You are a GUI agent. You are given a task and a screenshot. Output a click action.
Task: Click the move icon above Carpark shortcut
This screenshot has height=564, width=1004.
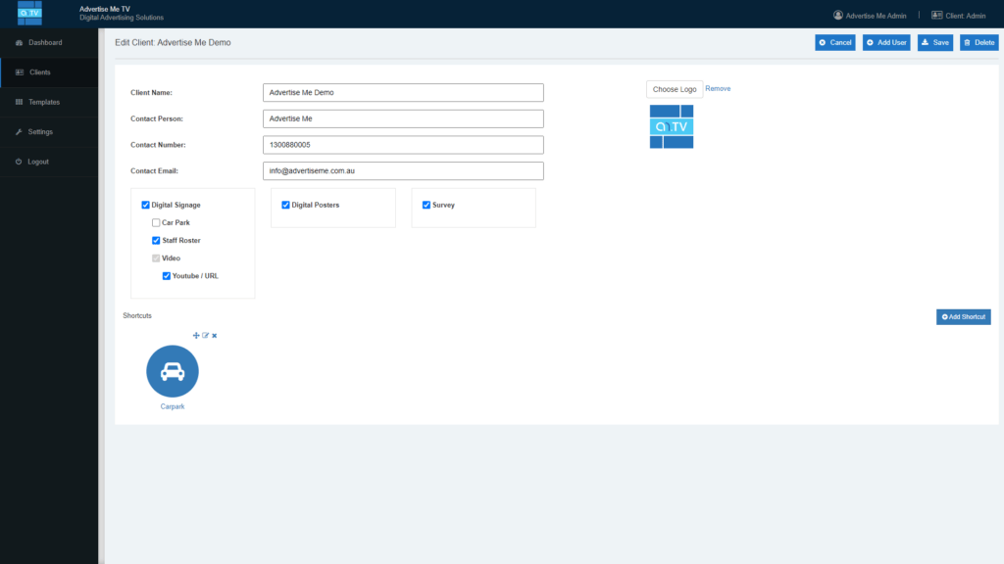click(x=196, y=336)
